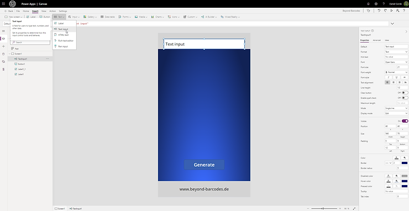Viewport: 409px width, 211px height.
Task: Open the Media insert dropdown
Action: pyautogui.click(x=141, y=17)
